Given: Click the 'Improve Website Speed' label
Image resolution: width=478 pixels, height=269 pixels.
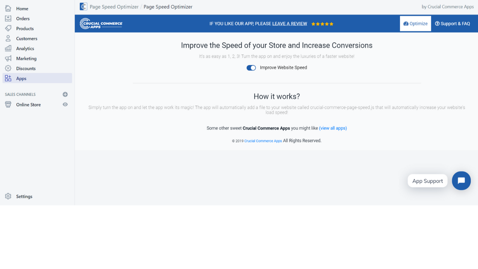Looking at the screenshot, I should tap(283, 68).
